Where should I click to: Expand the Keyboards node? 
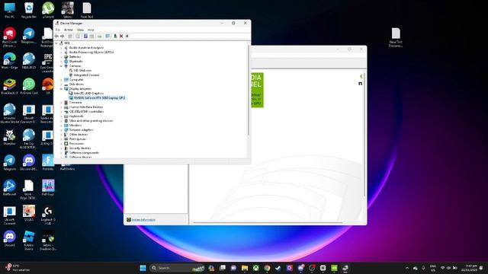61,116
